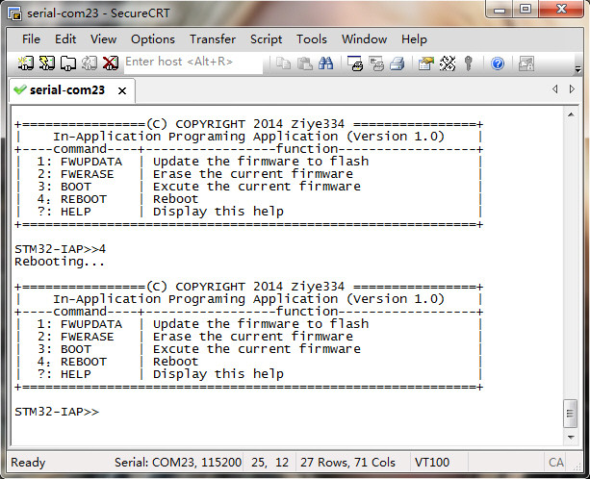Click the CA caps indicator in status bar

(x=555, y=462)
